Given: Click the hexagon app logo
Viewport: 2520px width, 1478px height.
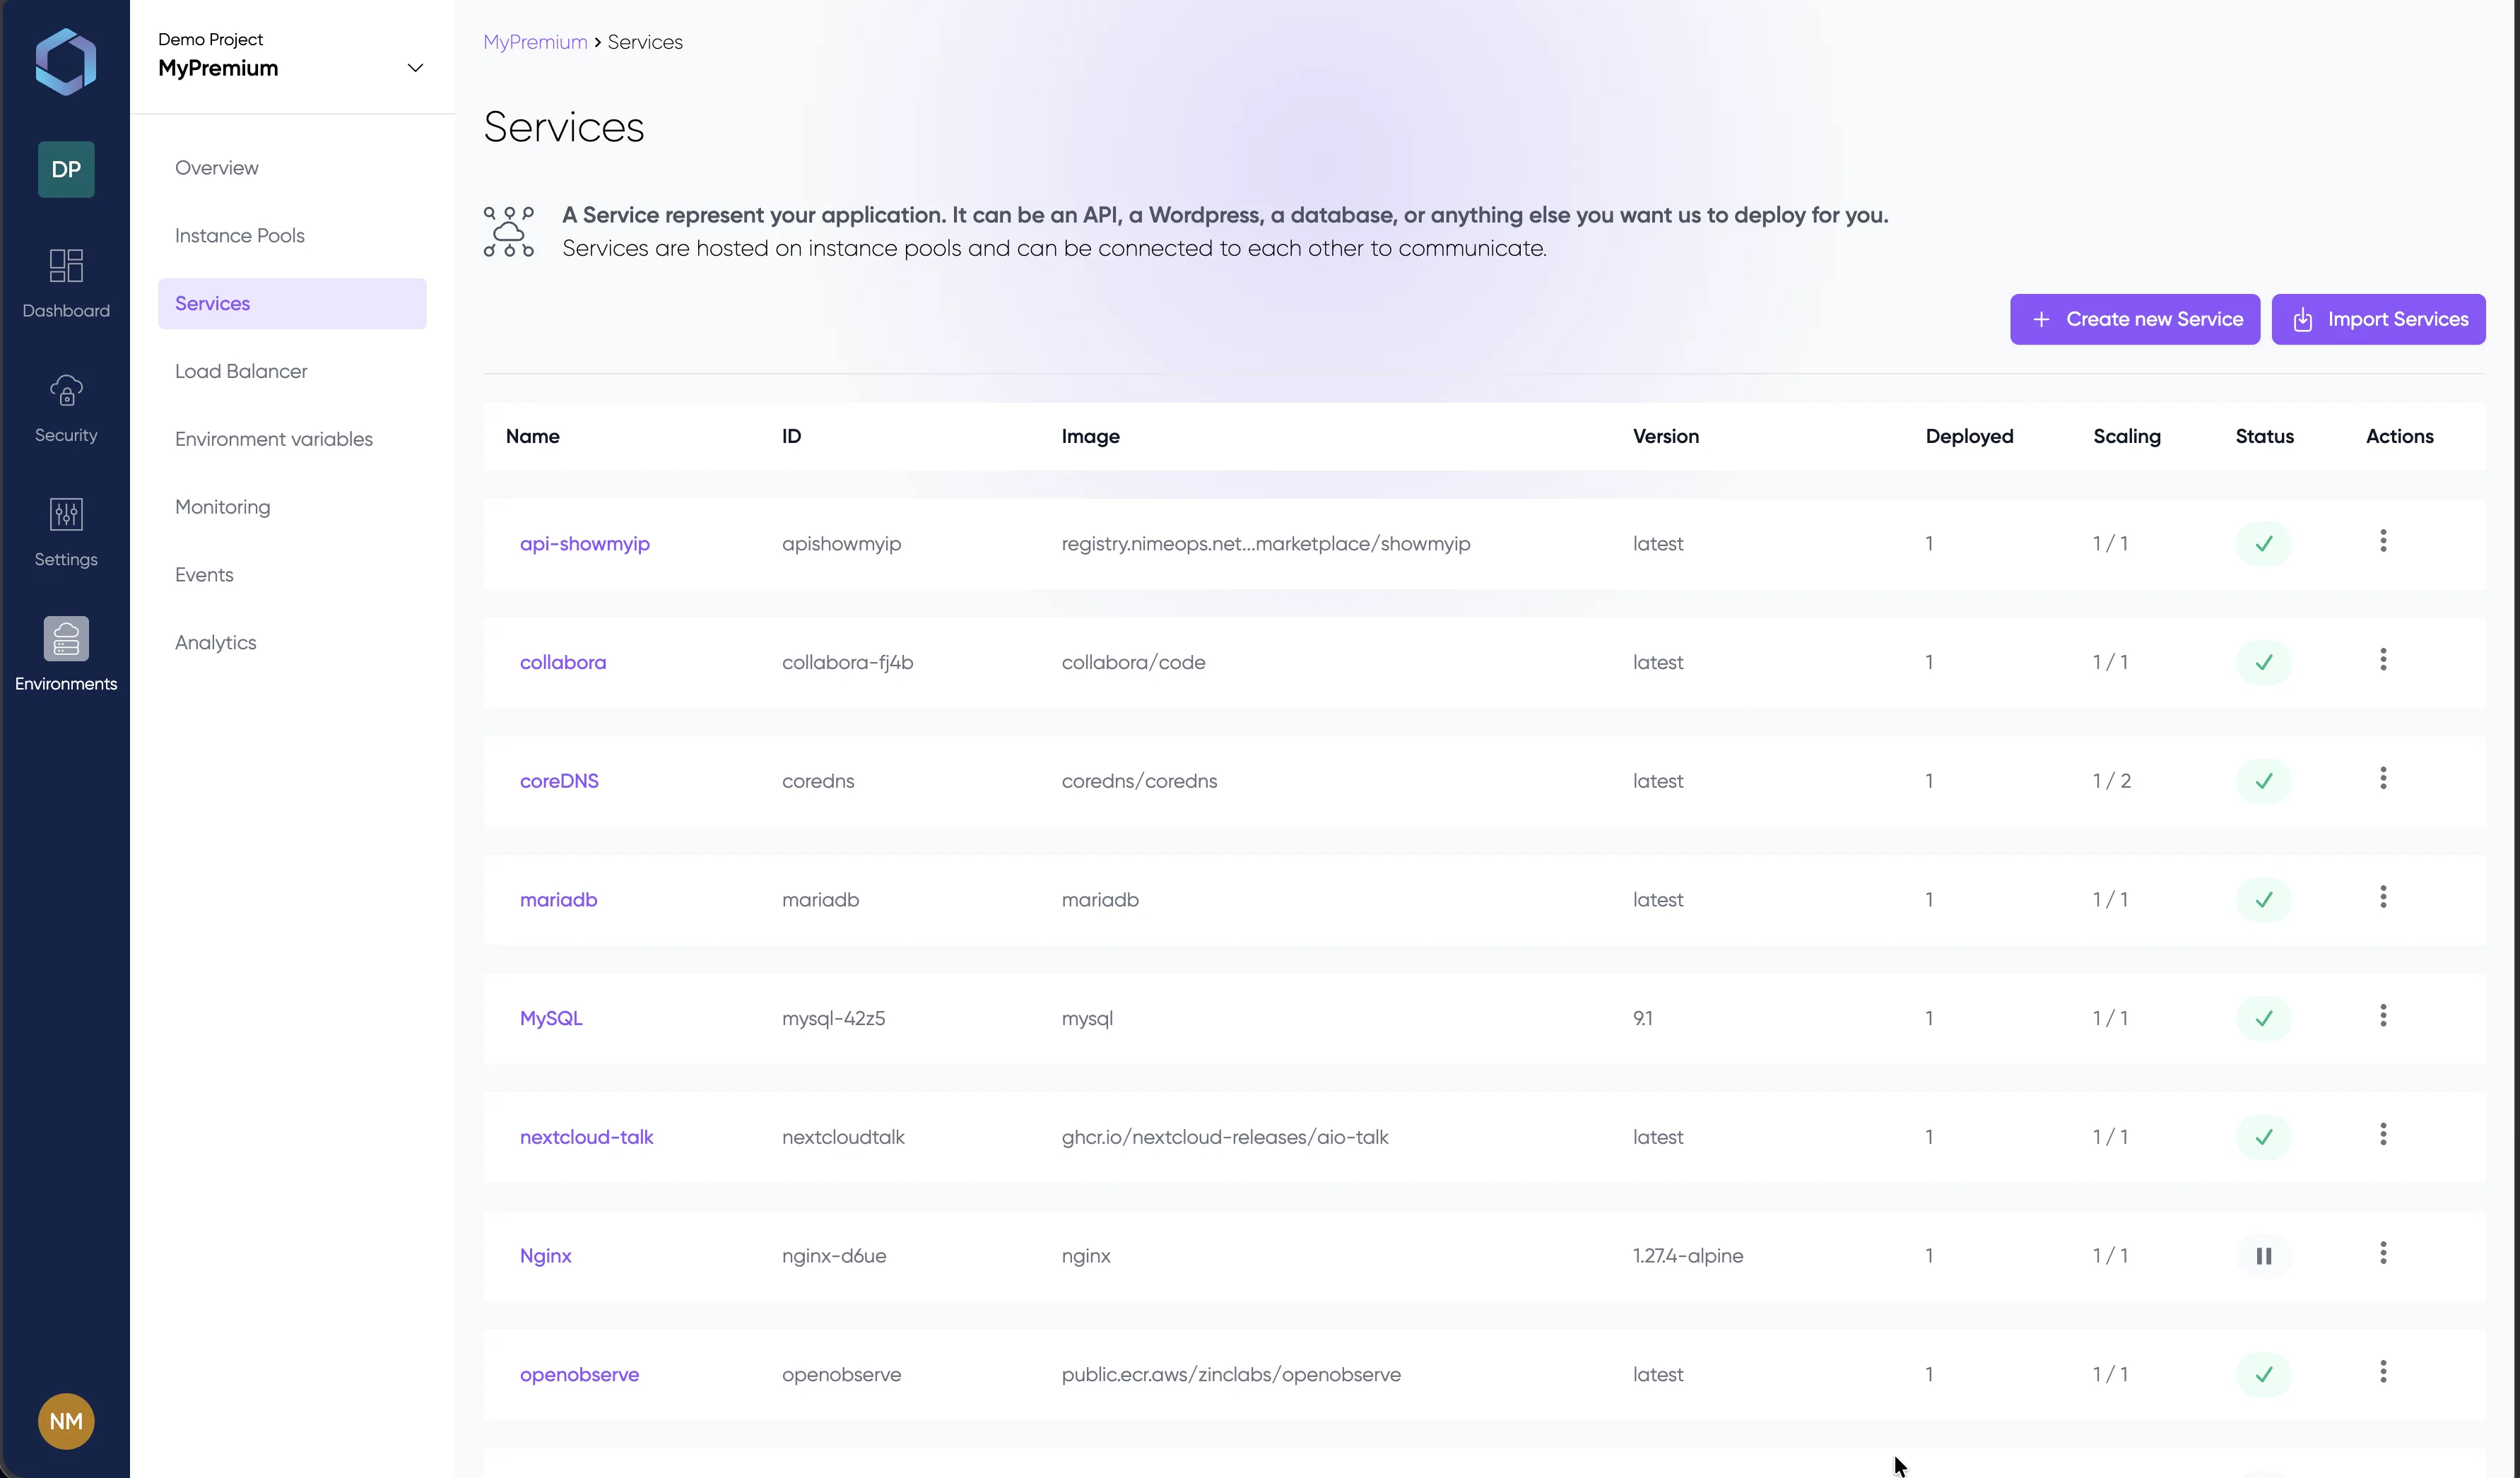Looking at the screenshot, I should tap(66, 62).
